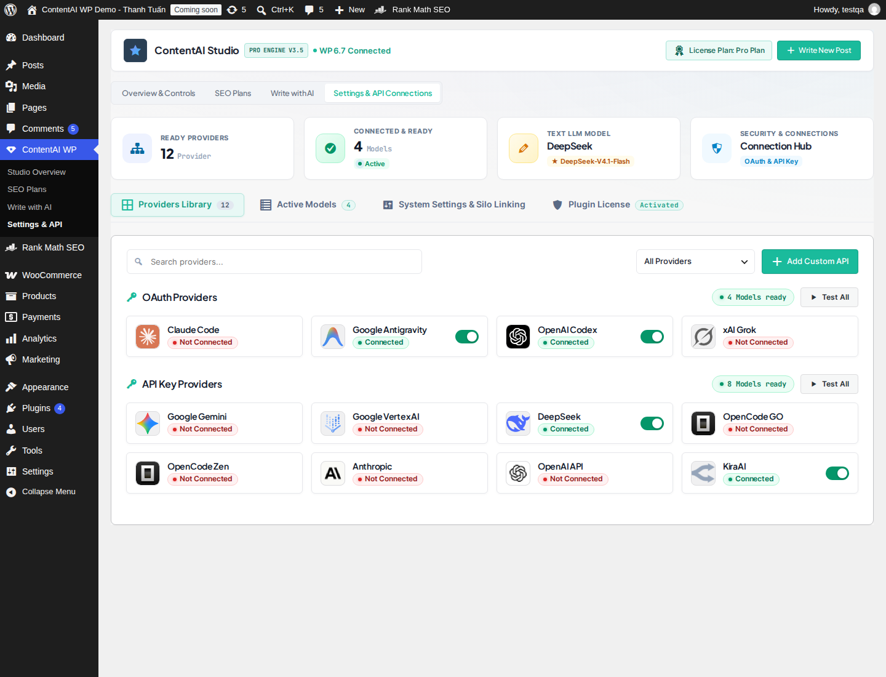Click the New content button in admin bar
The height and width of the screenshot is (677, 886).
click(x=349, y=10)
